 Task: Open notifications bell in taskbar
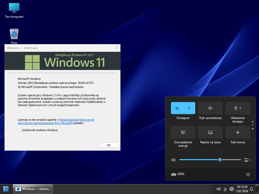click(251, 189)
